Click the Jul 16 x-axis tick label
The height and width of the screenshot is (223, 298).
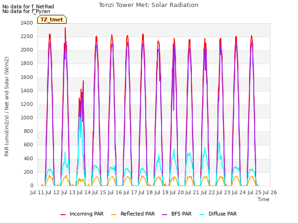(115, 192)
